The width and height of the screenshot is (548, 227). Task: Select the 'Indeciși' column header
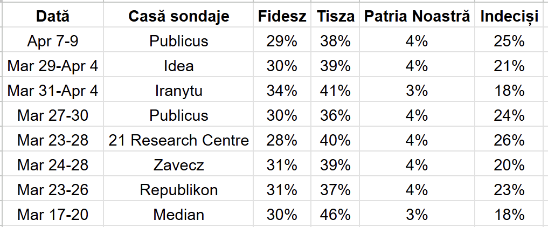pos(509,16)
